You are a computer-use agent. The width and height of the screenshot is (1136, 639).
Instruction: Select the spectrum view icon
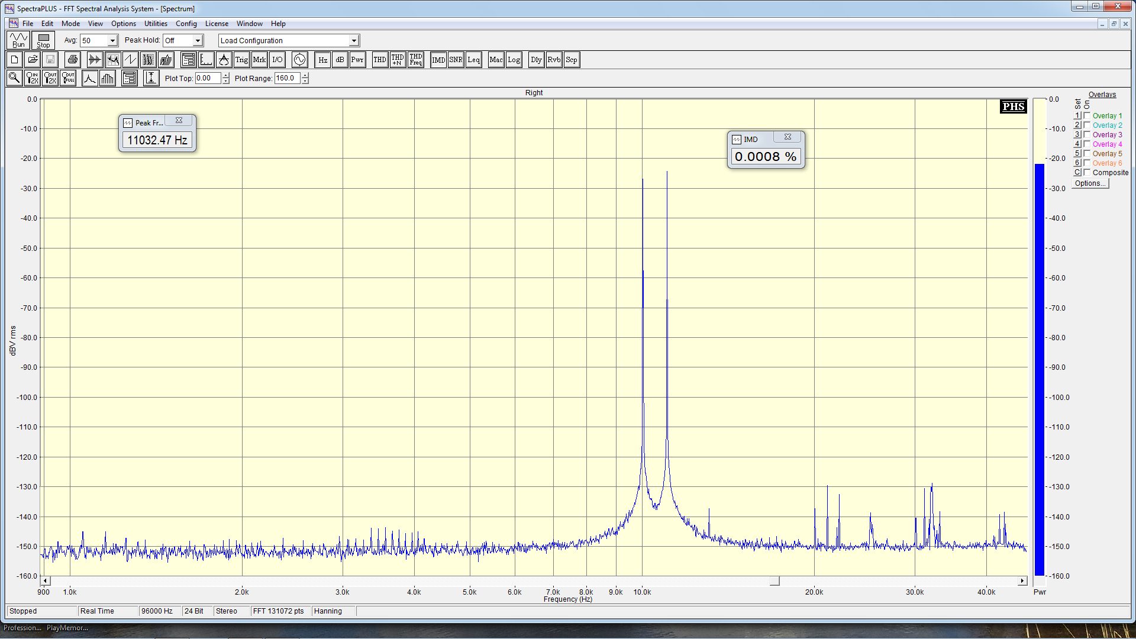112,60
